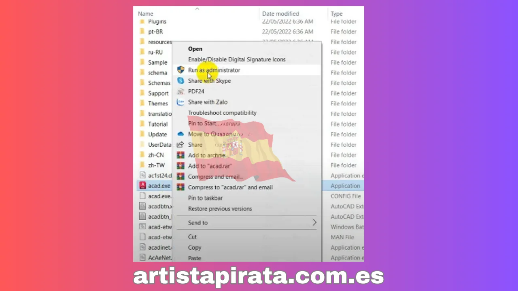Select the red acad.exe application icon
The width and height of the screenshot is (518, 291).
(x=142, y=186)
